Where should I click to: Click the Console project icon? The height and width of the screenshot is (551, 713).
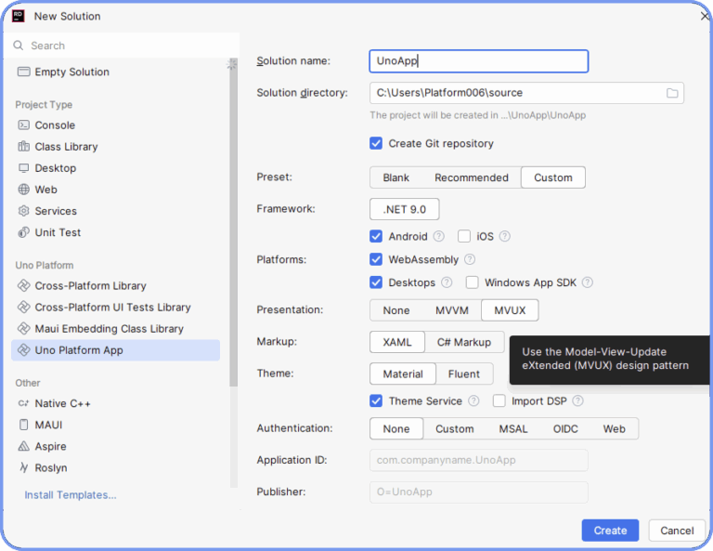[23, 125]
